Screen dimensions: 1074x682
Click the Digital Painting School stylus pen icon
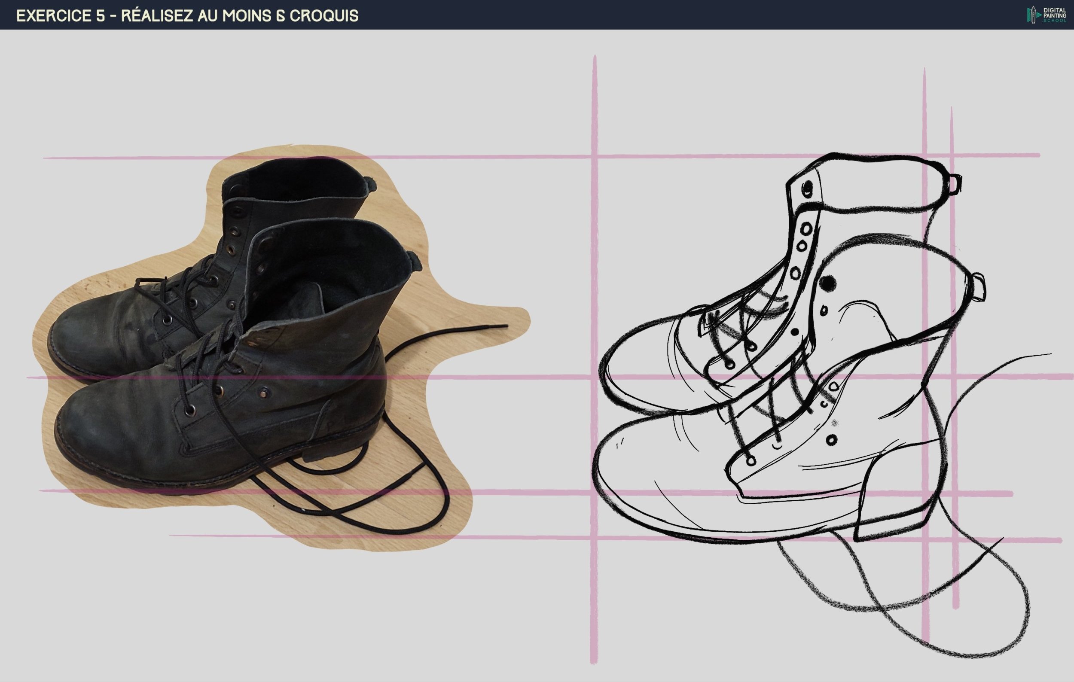coord(1033,14)
